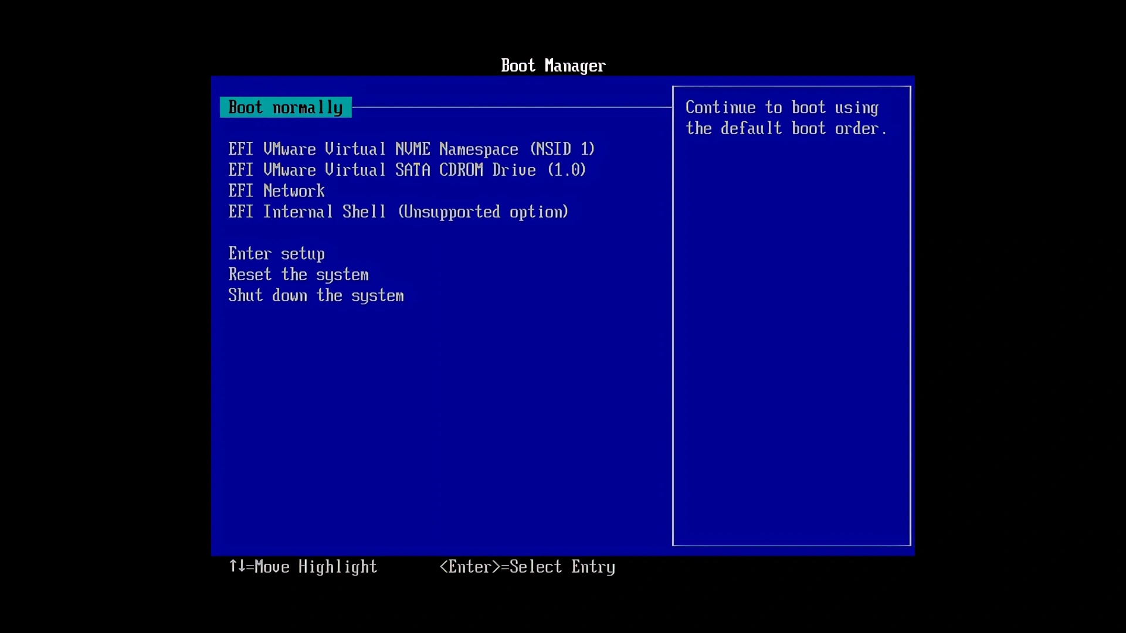Image resolution: width=1126 pixels, height=633 pixels.
Task: Click blank blue area below Shut down entry
Action: 411,422
